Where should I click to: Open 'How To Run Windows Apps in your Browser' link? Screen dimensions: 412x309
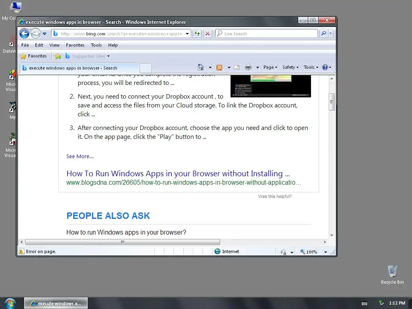[178, 173]
